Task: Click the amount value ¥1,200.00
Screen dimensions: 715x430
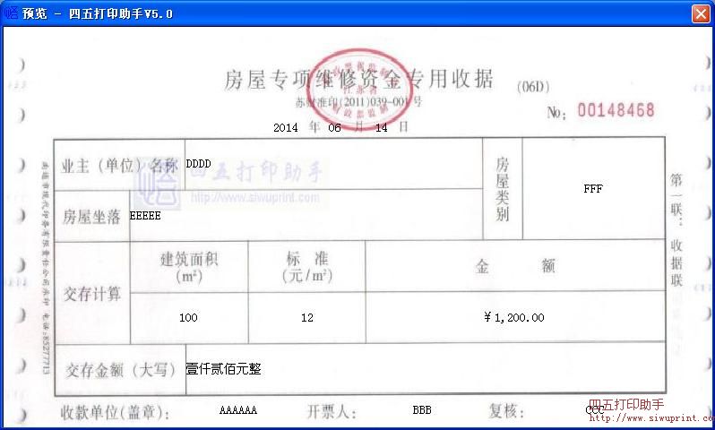Action: [x=514, y=317]
